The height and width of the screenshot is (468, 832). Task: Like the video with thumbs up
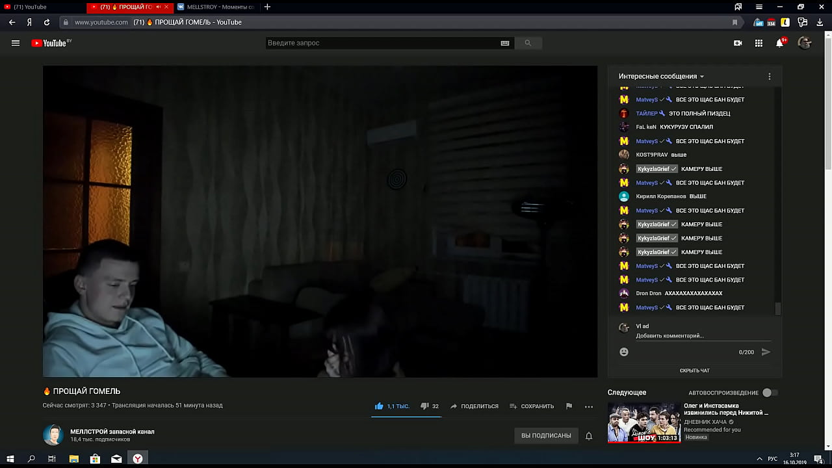379,406
